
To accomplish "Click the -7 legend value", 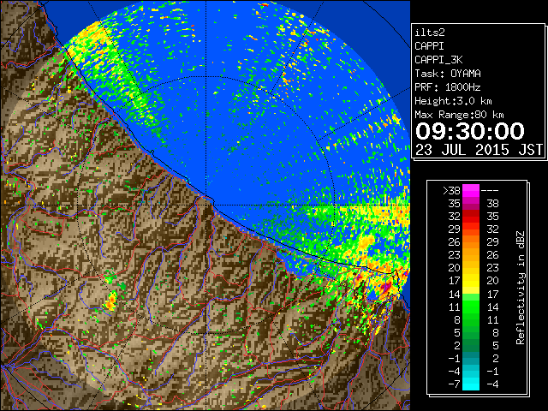I will tap(454, 384).
